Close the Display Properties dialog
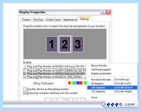This screenshot has width=141, height=111. (x=108, y=12)
